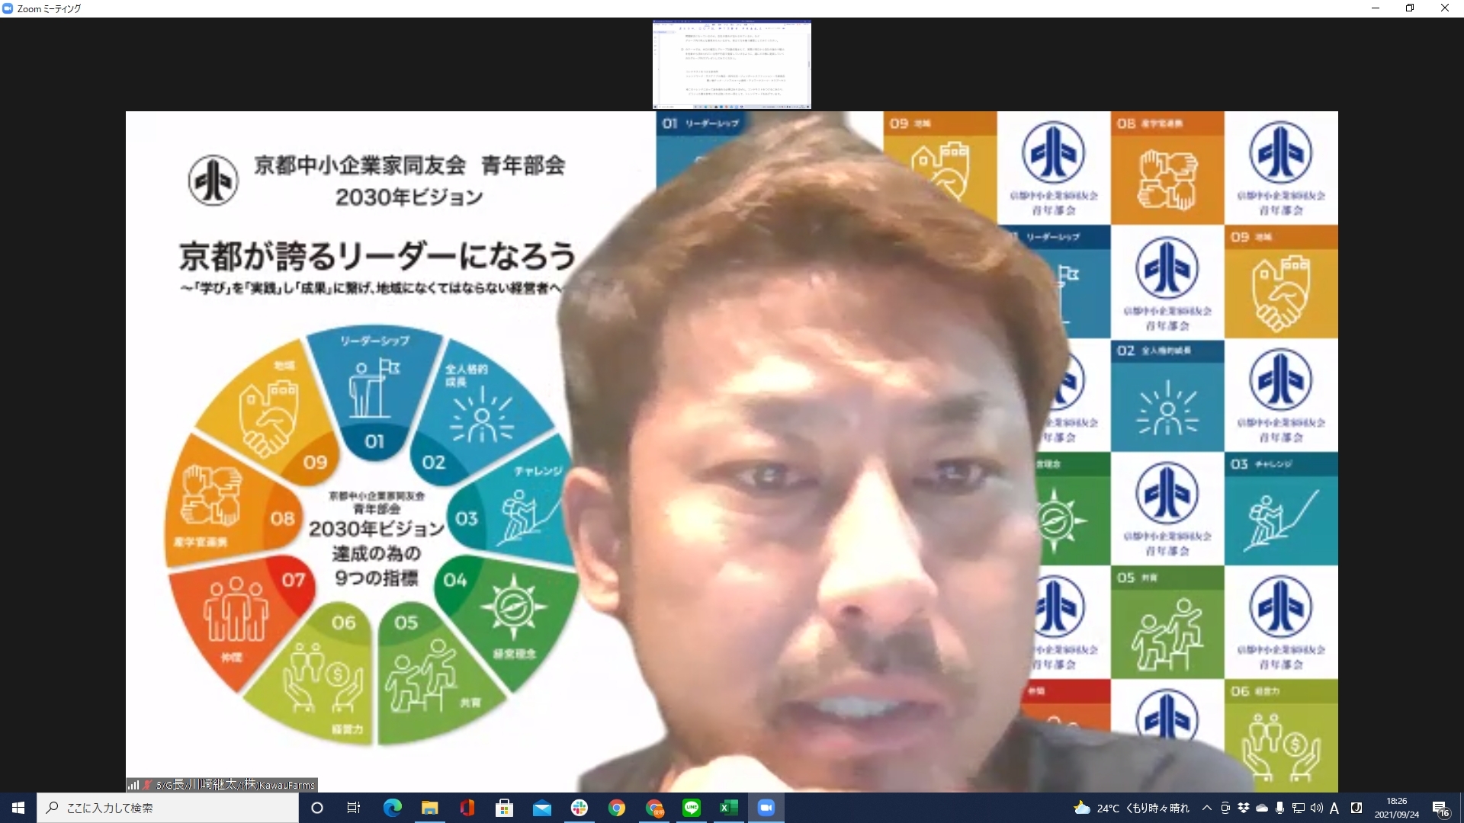Open the Office app

click(467, 808)
